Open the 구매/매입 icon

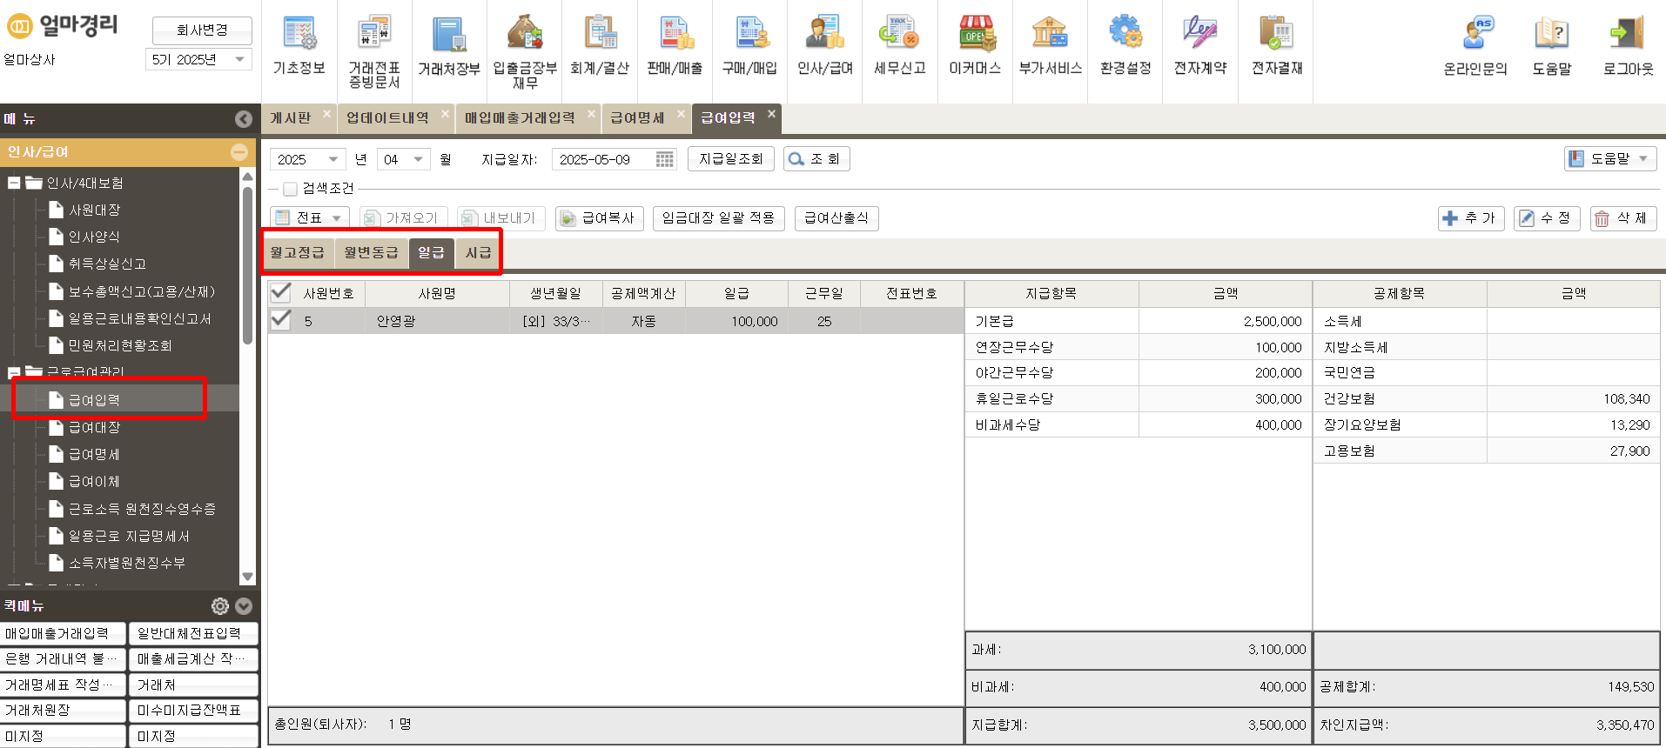click(749, 45)
